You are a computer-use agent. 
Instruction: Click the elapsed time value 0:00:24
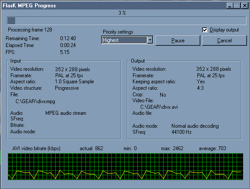coord(68,45)
